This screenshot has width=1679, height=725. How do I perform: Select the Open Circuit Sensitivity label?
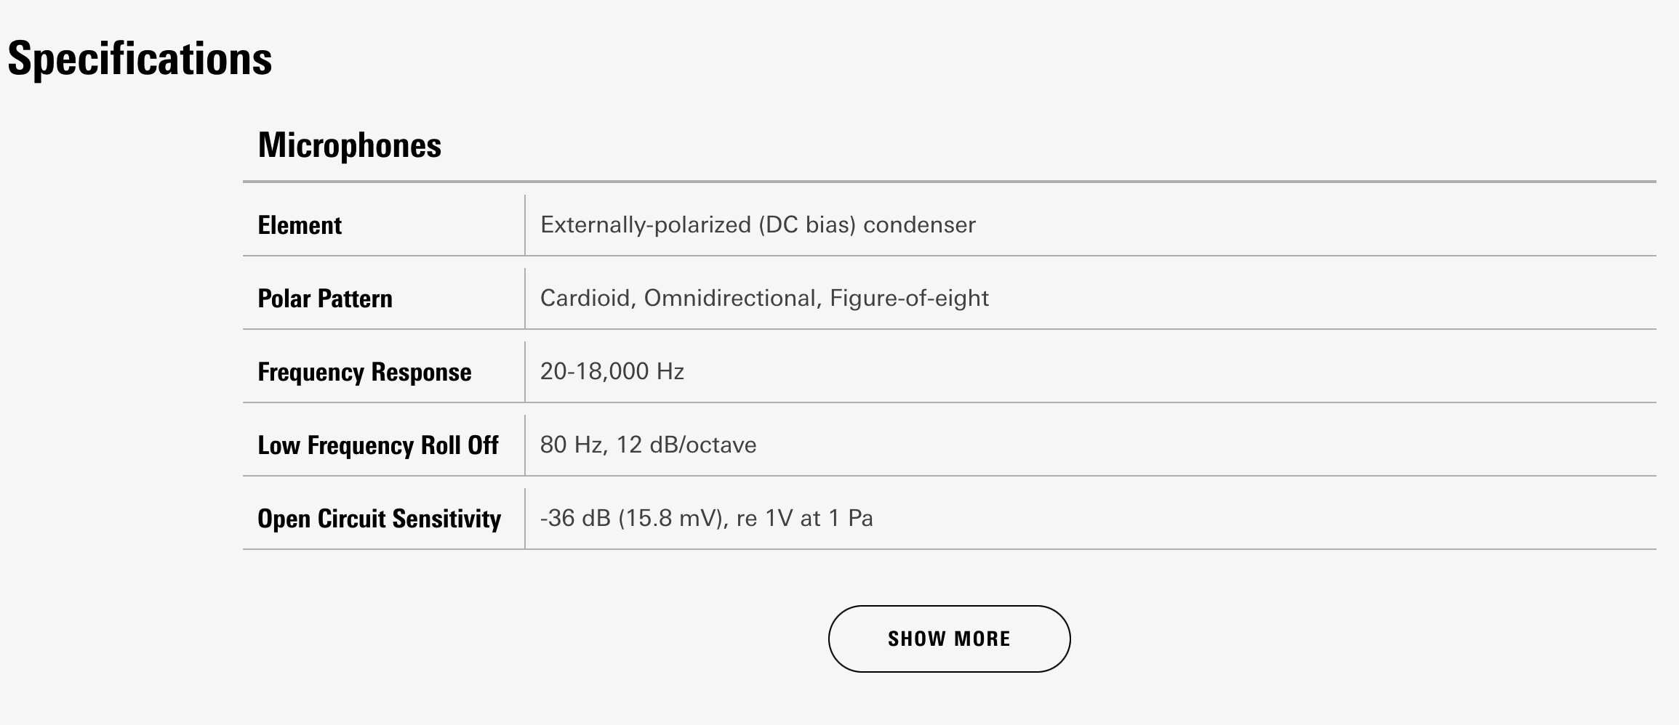click(379, 519)
